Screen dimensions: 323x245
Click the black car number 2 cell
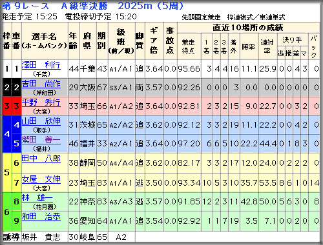pyautogui.click(x=16, y=87)
